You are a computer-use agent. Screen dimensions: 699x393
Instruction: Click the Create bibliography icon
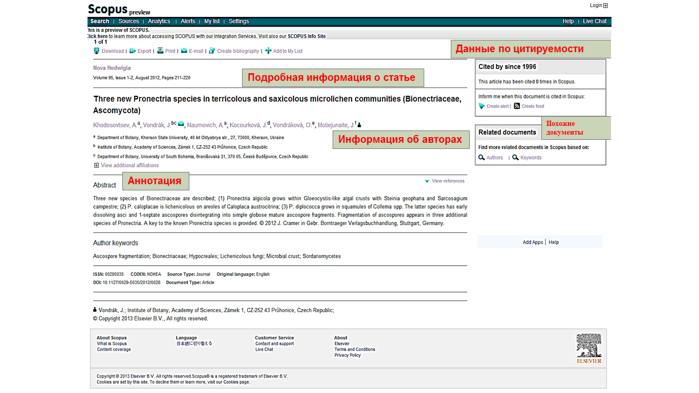(x=212, y=51)
